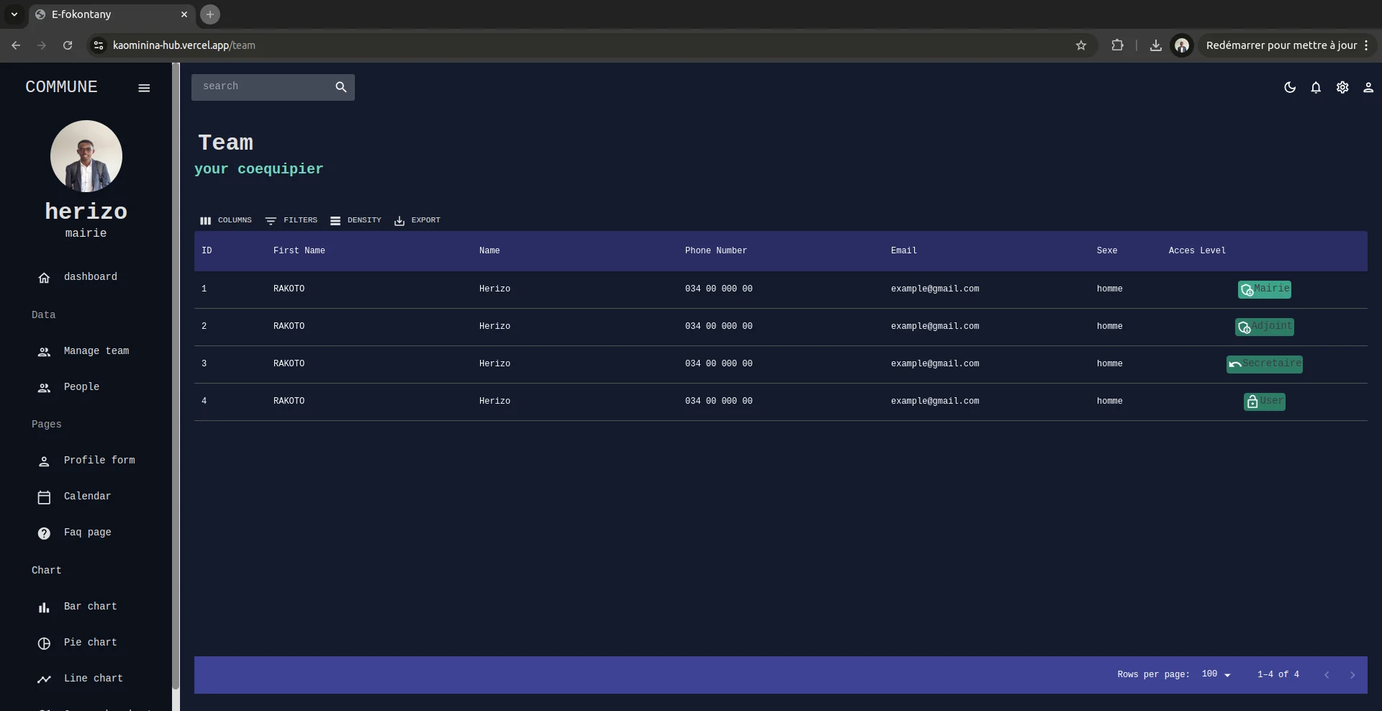Open Manage team in sidebar
This screenshot has width=1382, height=711.
96,351
